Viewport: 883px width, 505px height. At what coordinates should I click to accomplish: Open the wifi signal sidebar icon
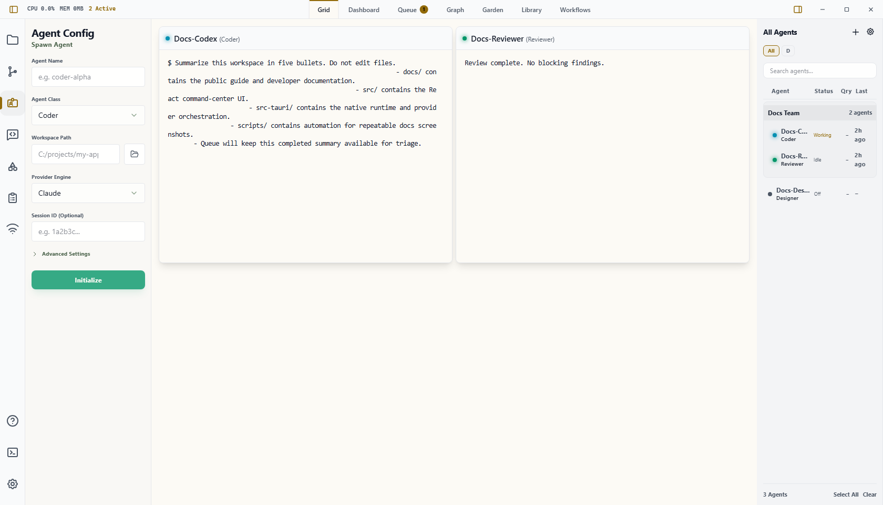(13, 229)
